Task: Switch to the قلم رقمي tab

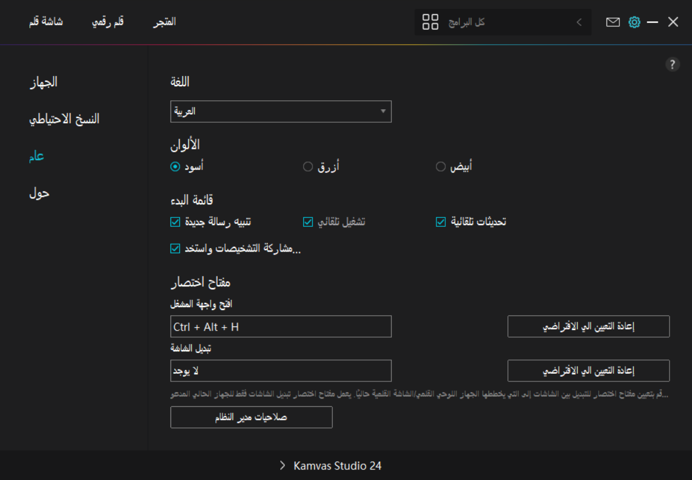Action: pos(108,22)
